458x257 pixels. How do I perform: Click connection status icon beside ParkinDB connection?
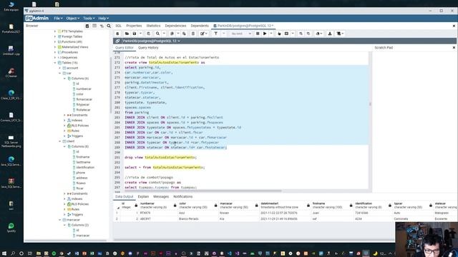[x=117, y=41]
